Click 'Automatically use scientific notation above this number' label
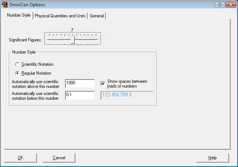Viewport: 238px width, 167px height. [x=35, y=84]
